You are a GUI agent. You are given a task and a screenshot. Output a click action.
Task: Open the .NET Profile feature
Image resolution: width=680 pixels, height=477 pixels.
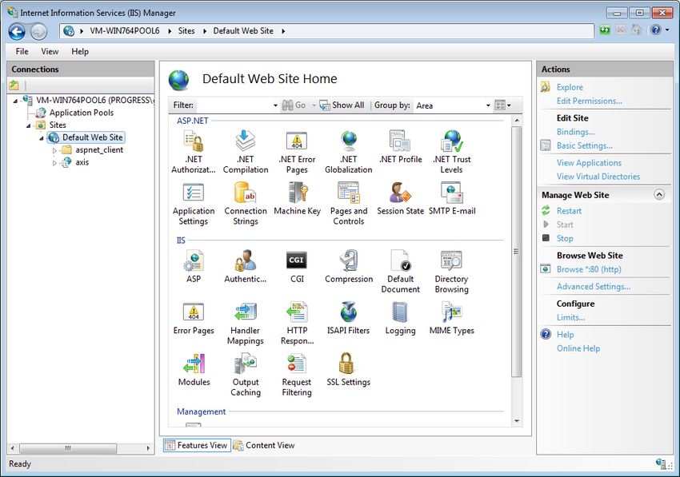tap(400, 147)
